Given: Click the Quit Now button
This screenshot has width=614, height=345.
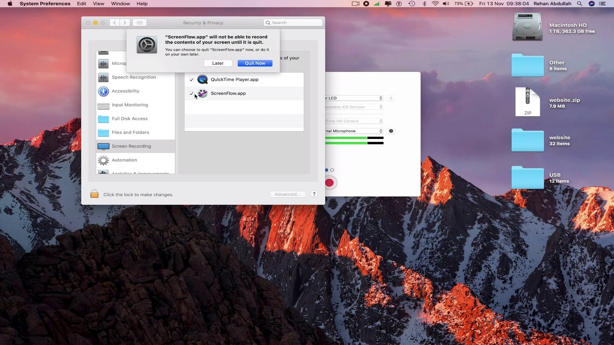Looking at the screenshot, I should point(255,63).
